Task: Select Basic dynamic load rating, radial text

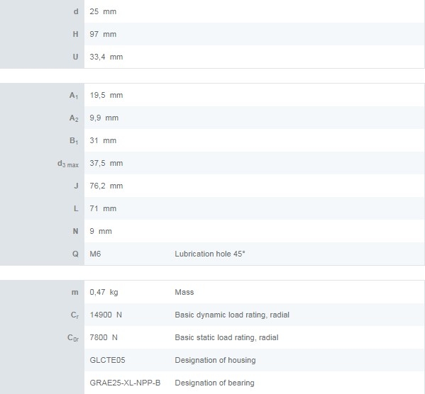Action: pyautogui.click(x=232, y=315)
